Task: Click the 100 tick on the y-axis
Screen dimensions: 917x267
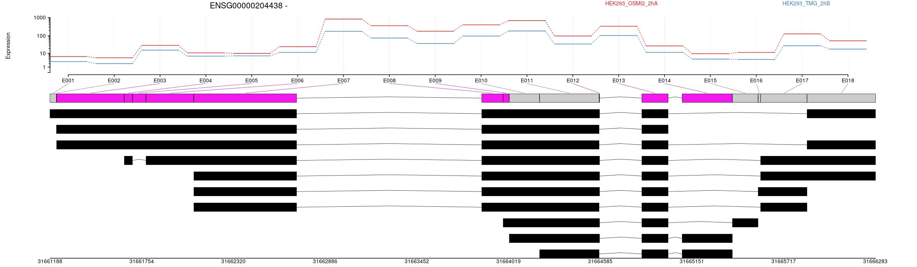Action: pos(41,36)
